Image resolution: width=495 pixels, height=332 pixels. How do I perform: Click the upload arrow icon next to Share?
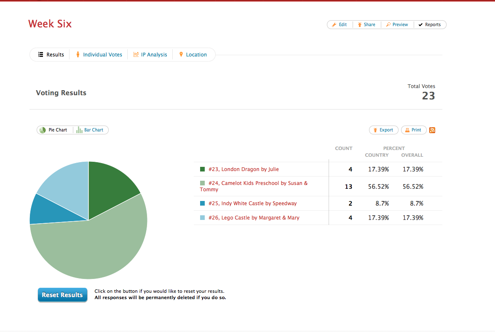pyautogui.click(x=360, y=24)
